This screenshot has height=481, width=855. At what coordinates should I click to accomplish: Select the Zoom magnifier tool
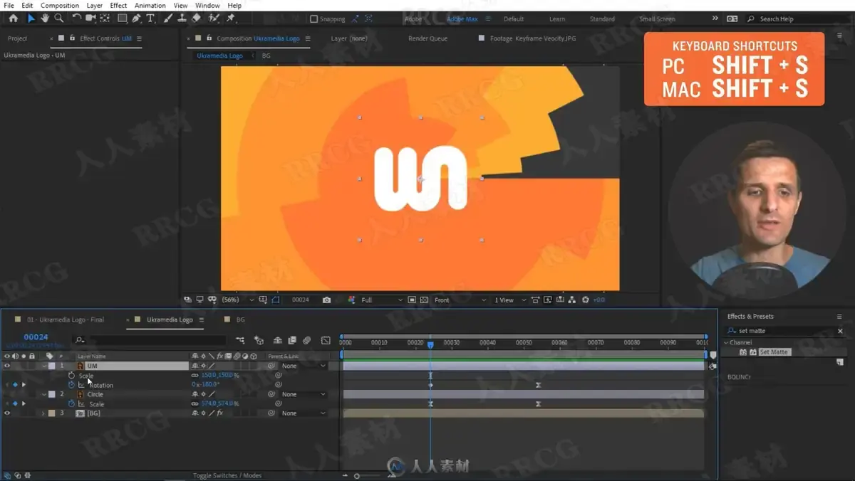pos(58,18)
